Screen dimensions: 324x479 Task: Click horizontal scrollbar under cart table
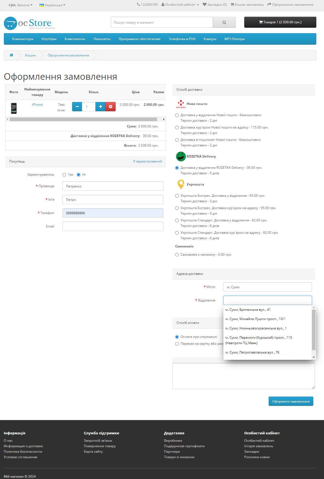pyautogui.click(x=83, y=119)
